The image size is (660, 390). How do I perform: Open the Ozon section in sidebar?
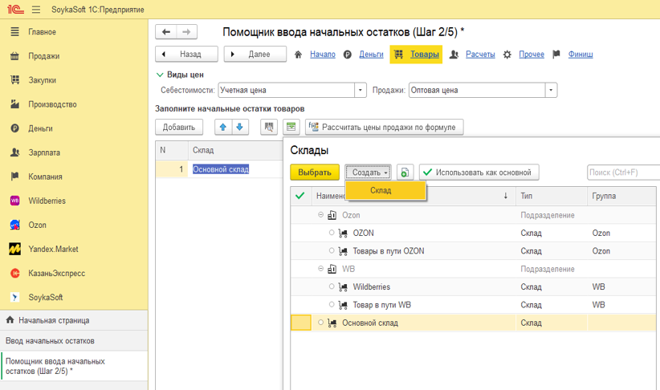(37, 225)
